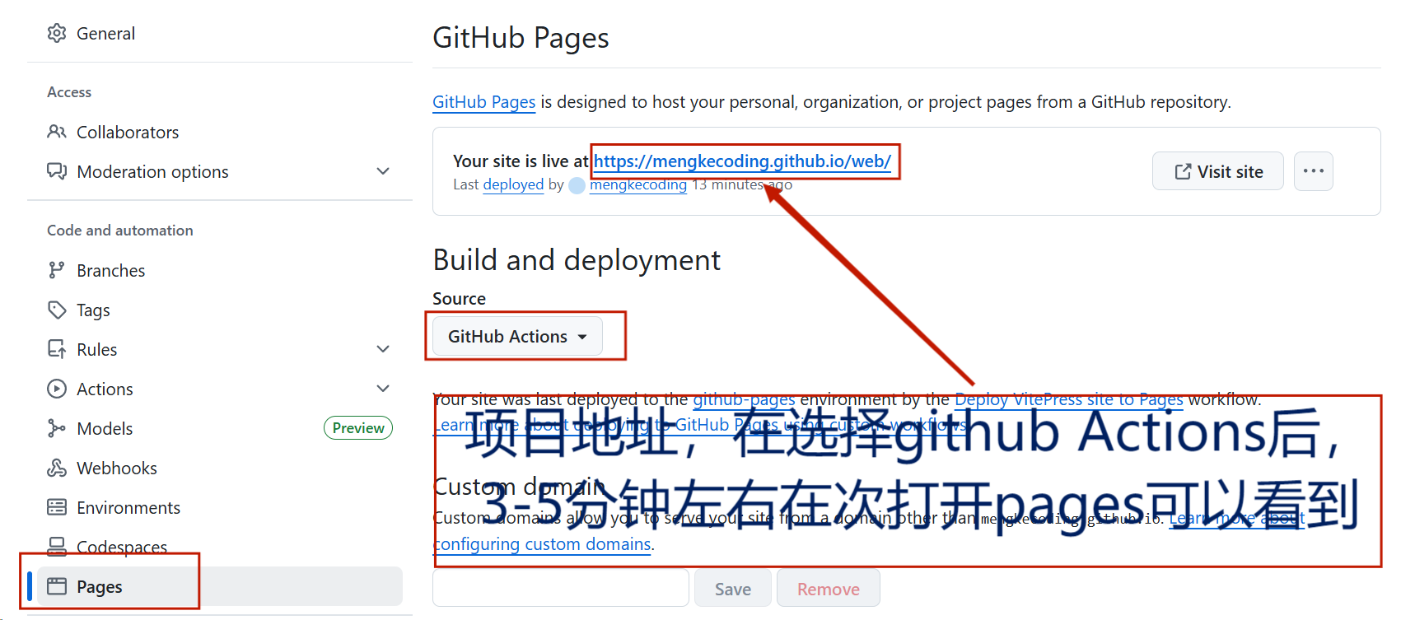Click the custom domain text field

pos(560,588)
